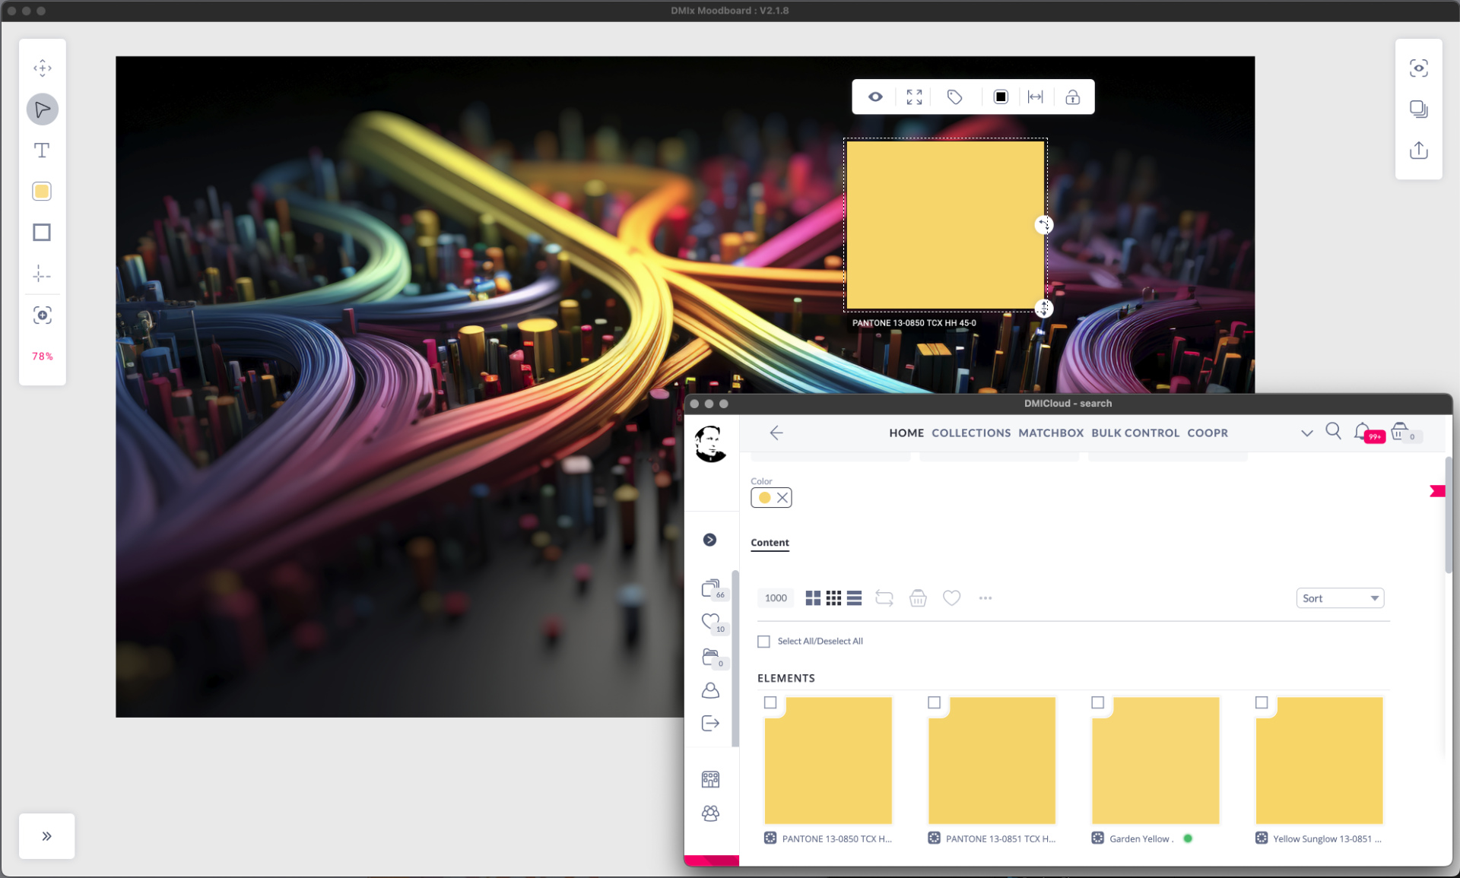
Task: Click the heart favorites icon in content toolbar
Action: point(951,598)
